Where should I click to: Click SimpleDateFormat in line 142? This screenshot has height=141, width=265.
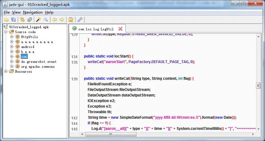click(136, 117)
